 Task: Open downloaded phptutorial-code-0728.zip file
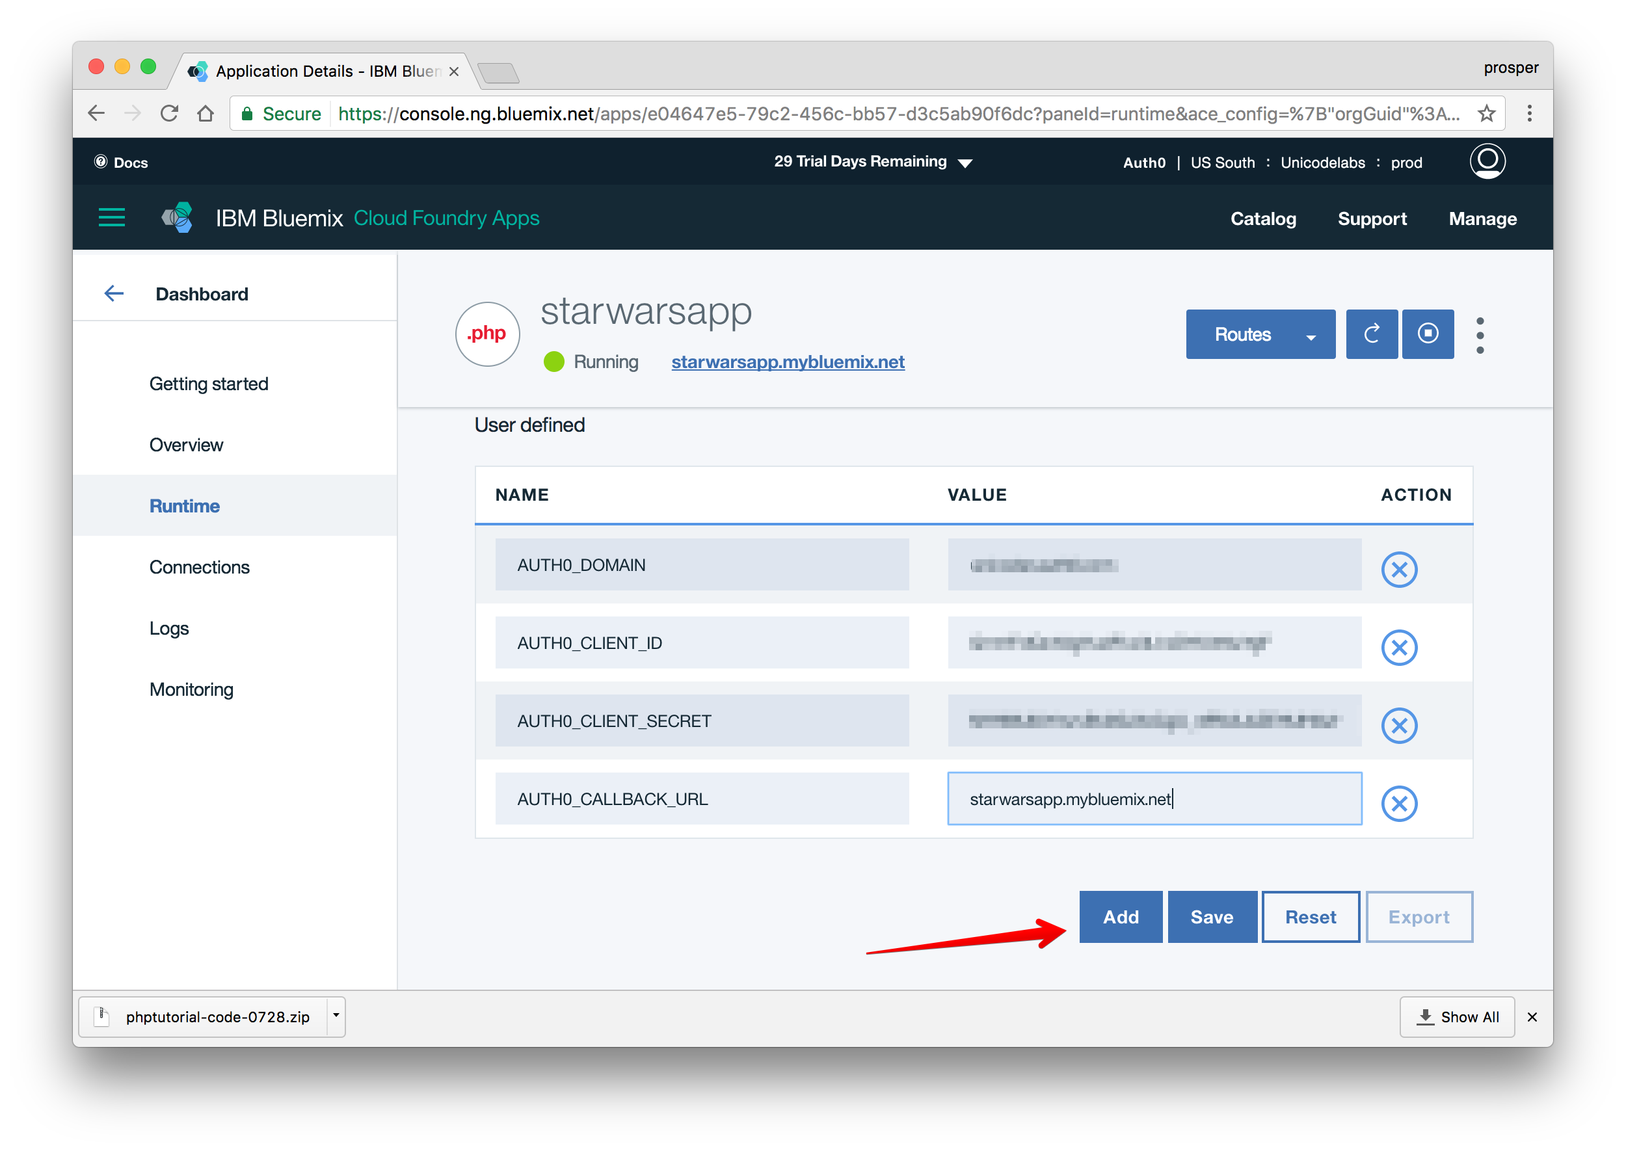point(203,1017)
